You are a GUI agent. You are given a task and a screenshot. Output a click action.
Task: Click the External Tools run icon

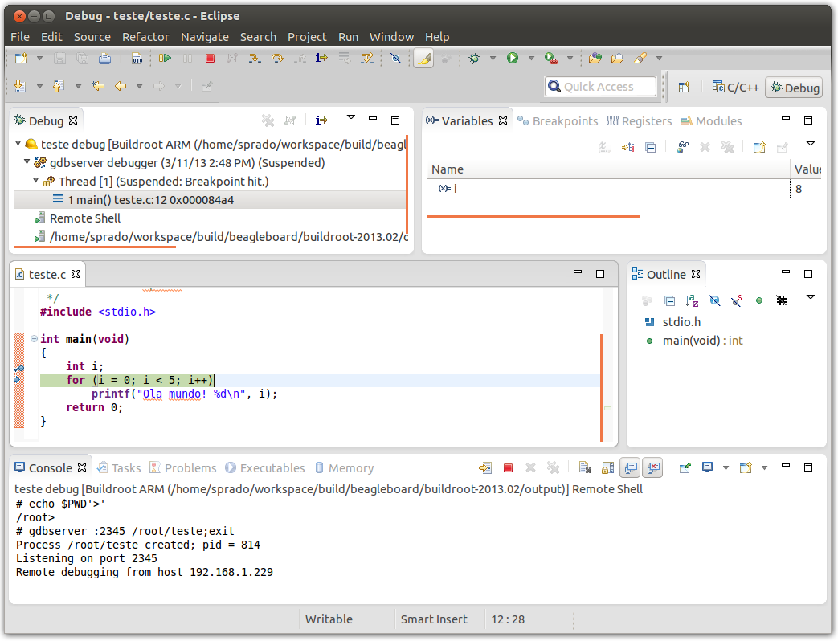coord(551,58)
